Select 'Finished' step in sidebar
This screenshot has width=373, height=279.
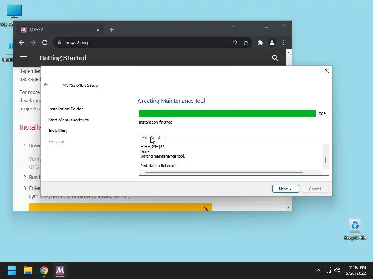tap(56, 142)
